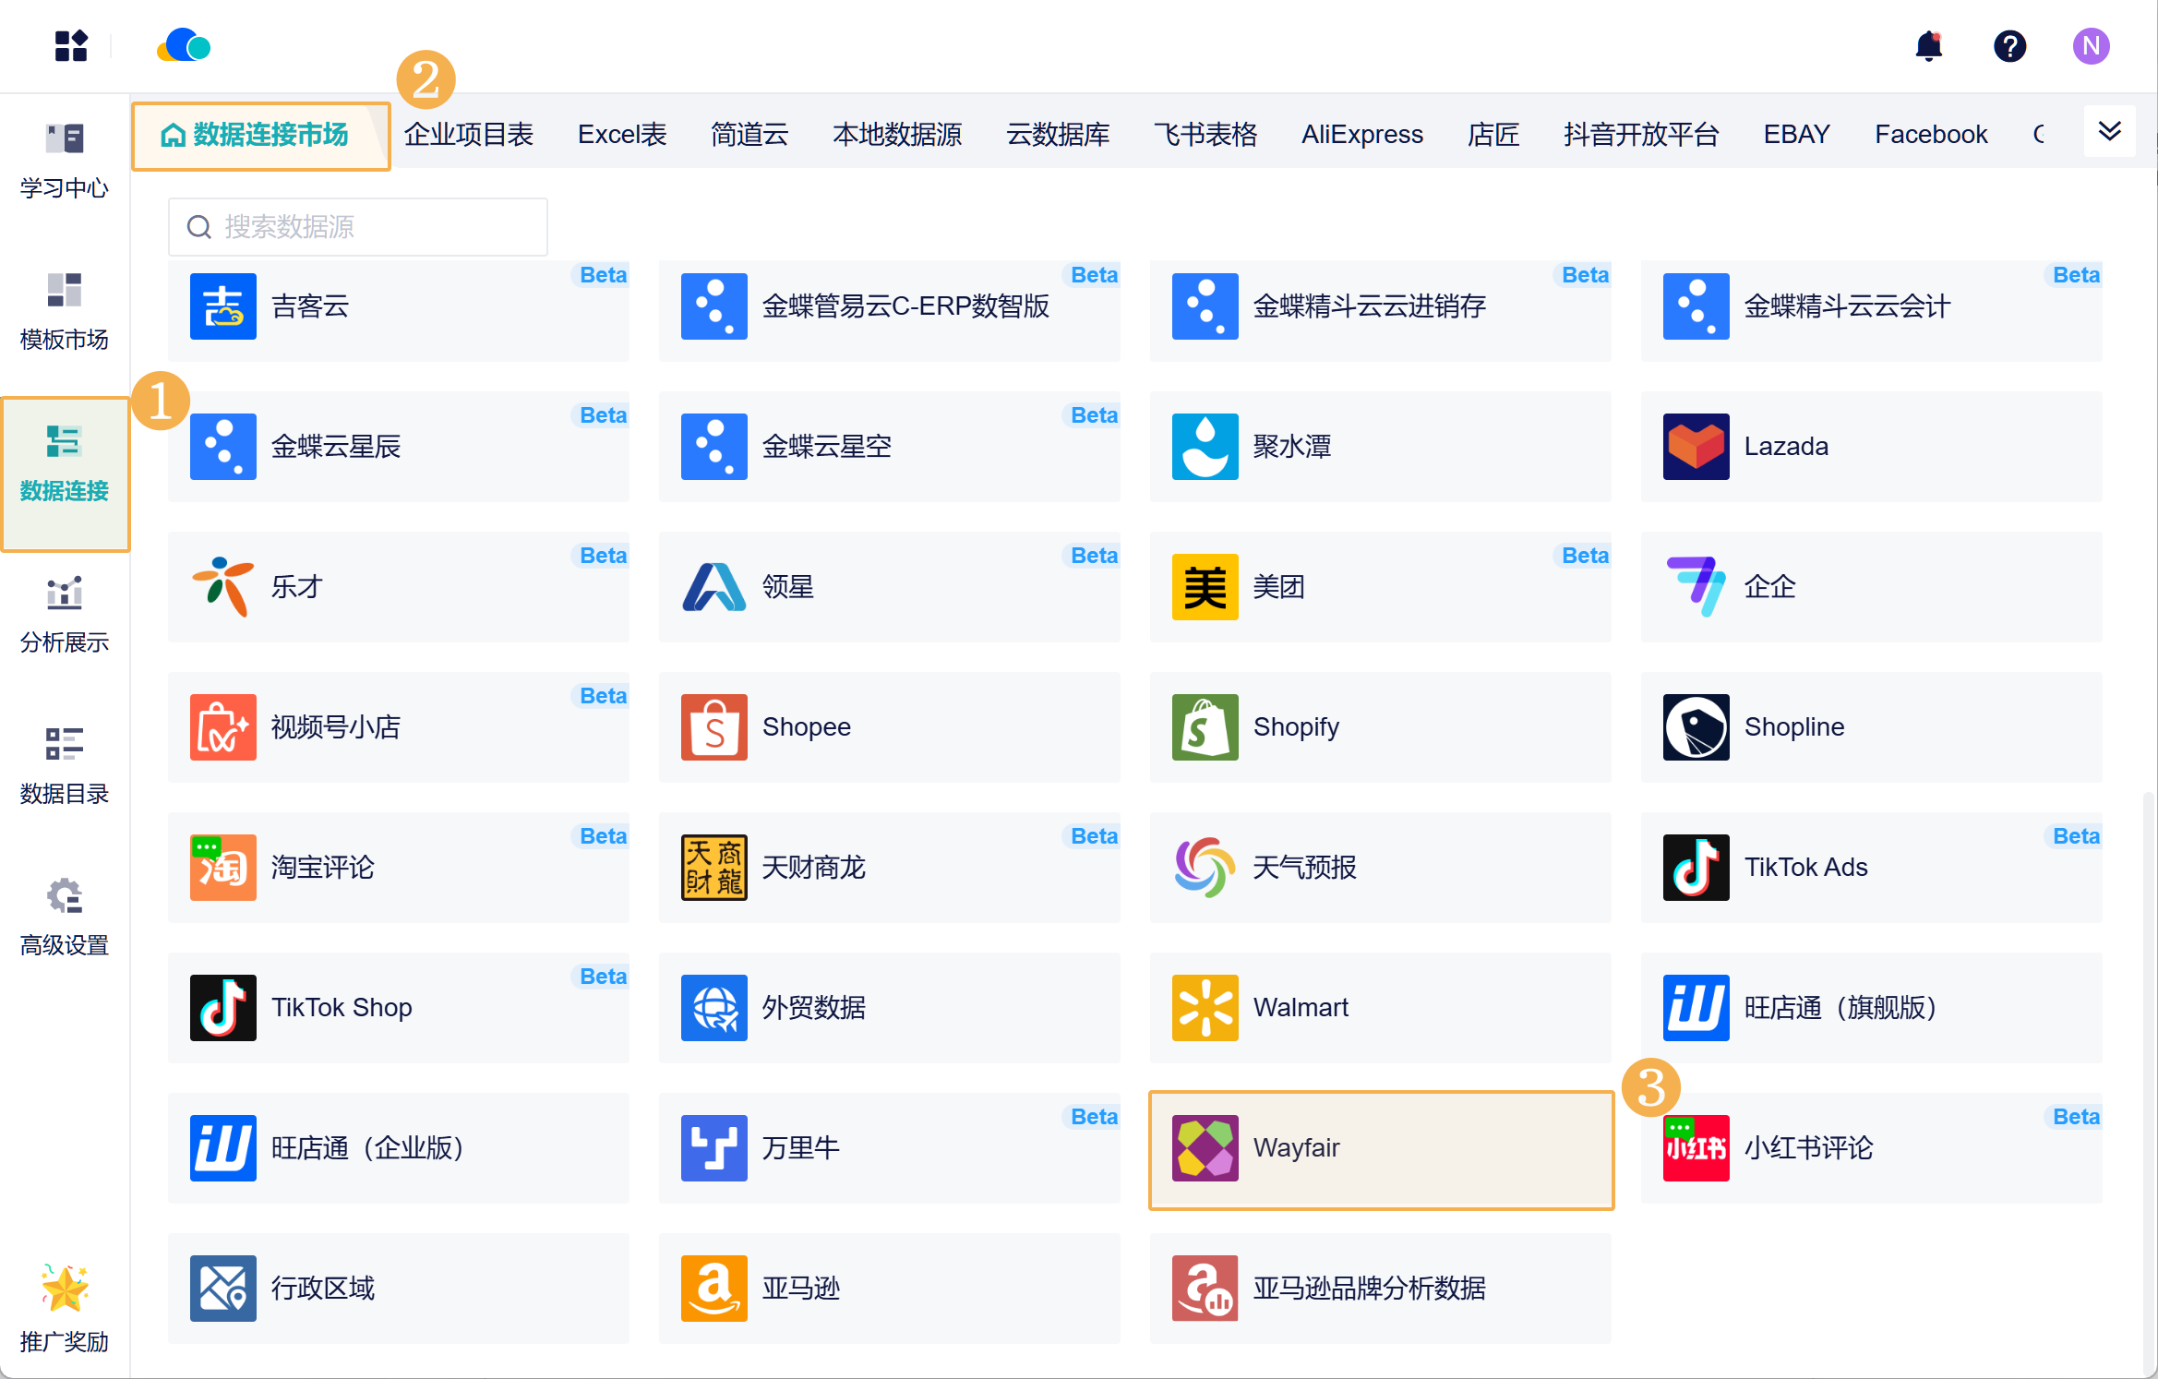
Task: Switch to 简道云 tab
Action: pos(749,135)
